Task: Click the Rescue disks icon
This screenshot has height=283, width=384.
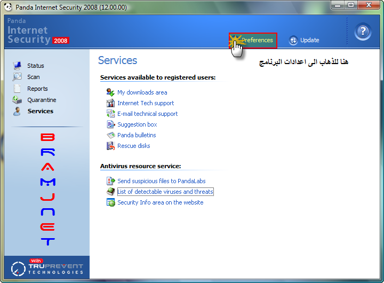Action: (x=110, y=146)
